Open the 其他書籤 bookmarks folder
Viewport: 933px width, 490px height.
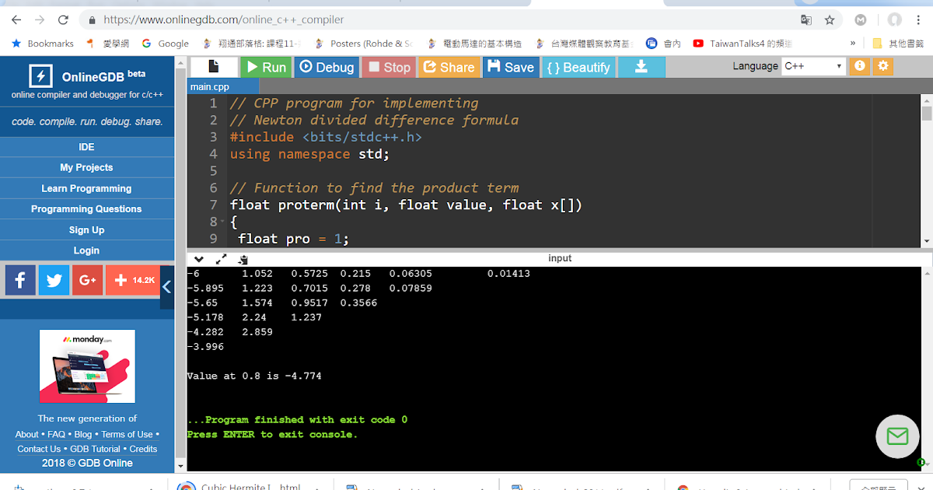(x=898, y=44)
